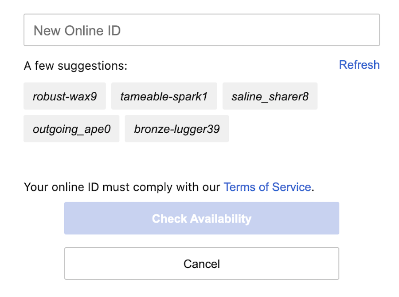399x297 pixels.
Task: Apply the tameable-spark1 name suggestion
Action: [x=164, y=96]
